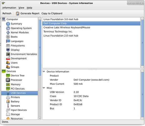Click the Display monitor icon
145x126 pixels.
click(8, 50)
